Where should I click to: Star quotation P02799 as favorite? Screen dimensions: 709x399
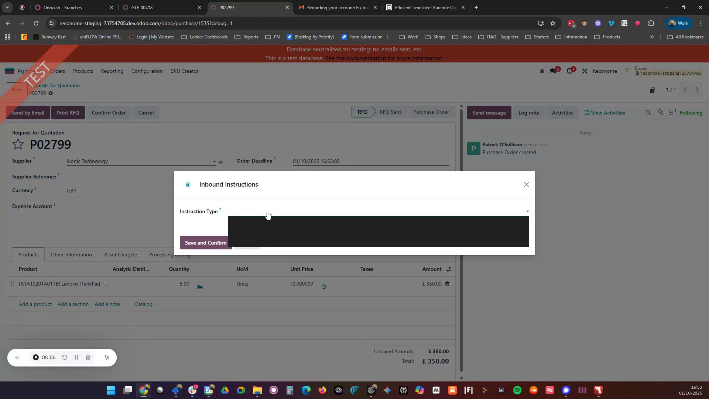tap(18, 144)
